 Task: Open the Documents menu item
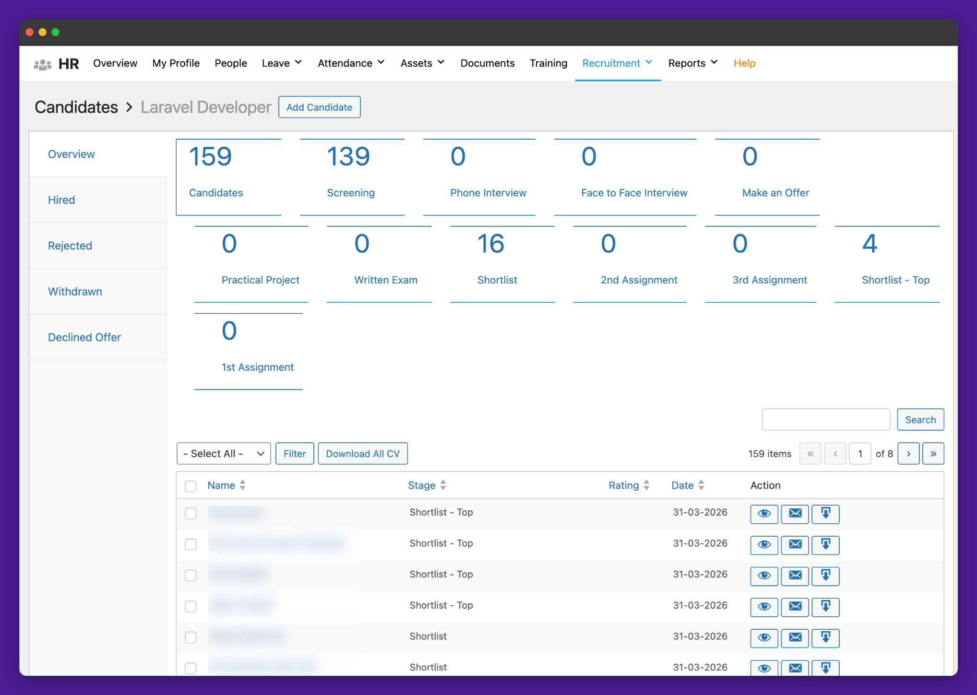[x=487, y=63]
